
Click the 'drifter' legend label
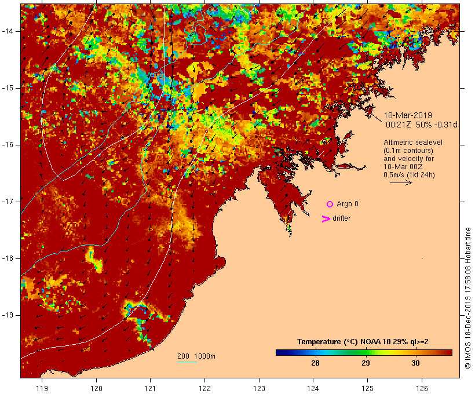(x=341, y=218)
